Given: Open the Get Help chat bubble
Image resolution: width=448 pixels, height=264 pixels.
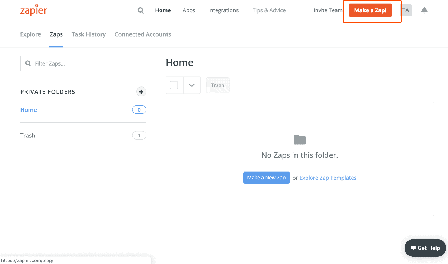Looking at the screenshot, I should click(425, 248).
